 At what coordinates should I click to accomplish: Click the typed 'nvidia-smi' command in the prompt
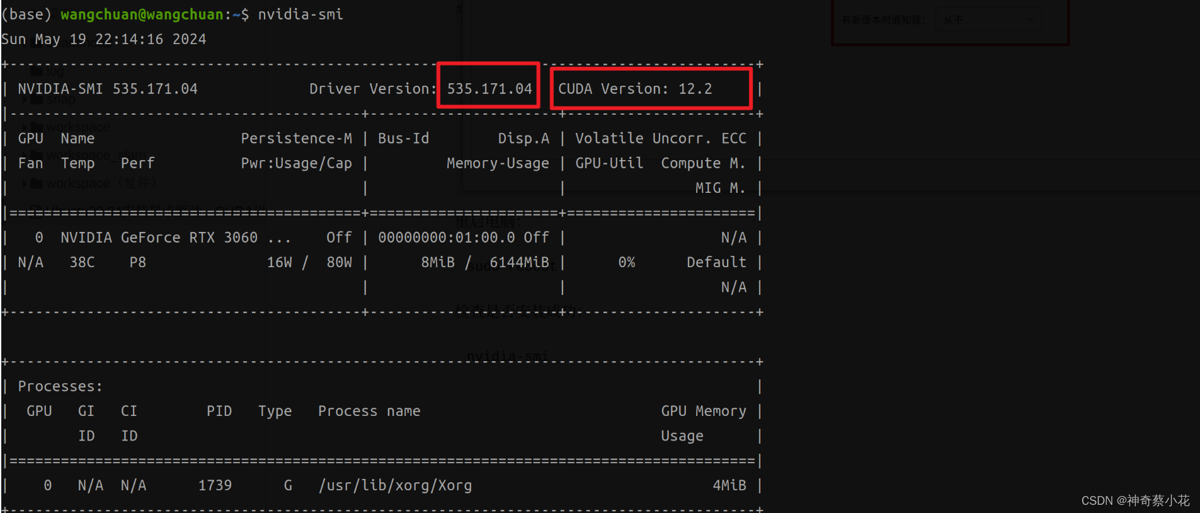pyautogui.click(x=300, y=14)
